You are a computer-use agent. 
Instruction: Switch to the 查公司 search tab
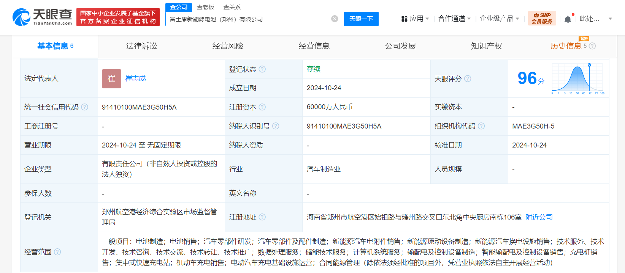[179, 7]
